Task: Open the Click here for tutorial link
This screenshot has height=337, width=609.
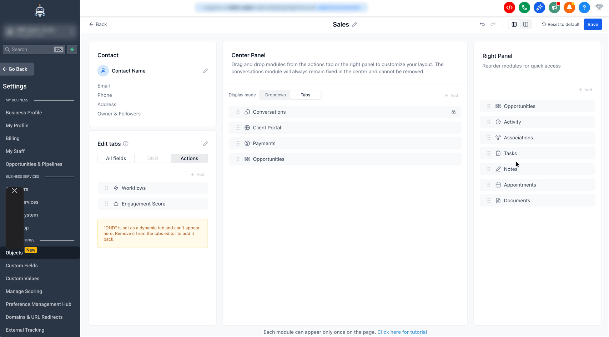Action: pyautogui.click(x=402, y=332)
